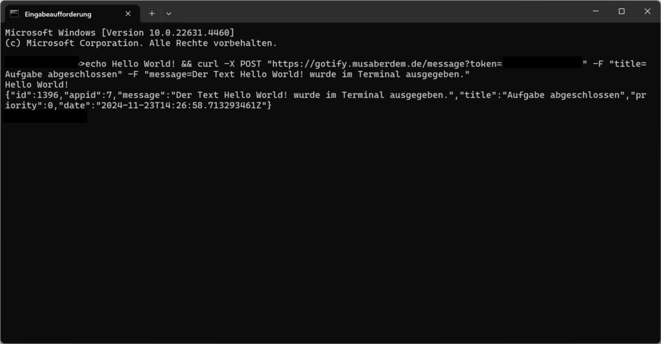Open a new terminal tab
This screenshot has width=661, height=344.
click(152, 14)
